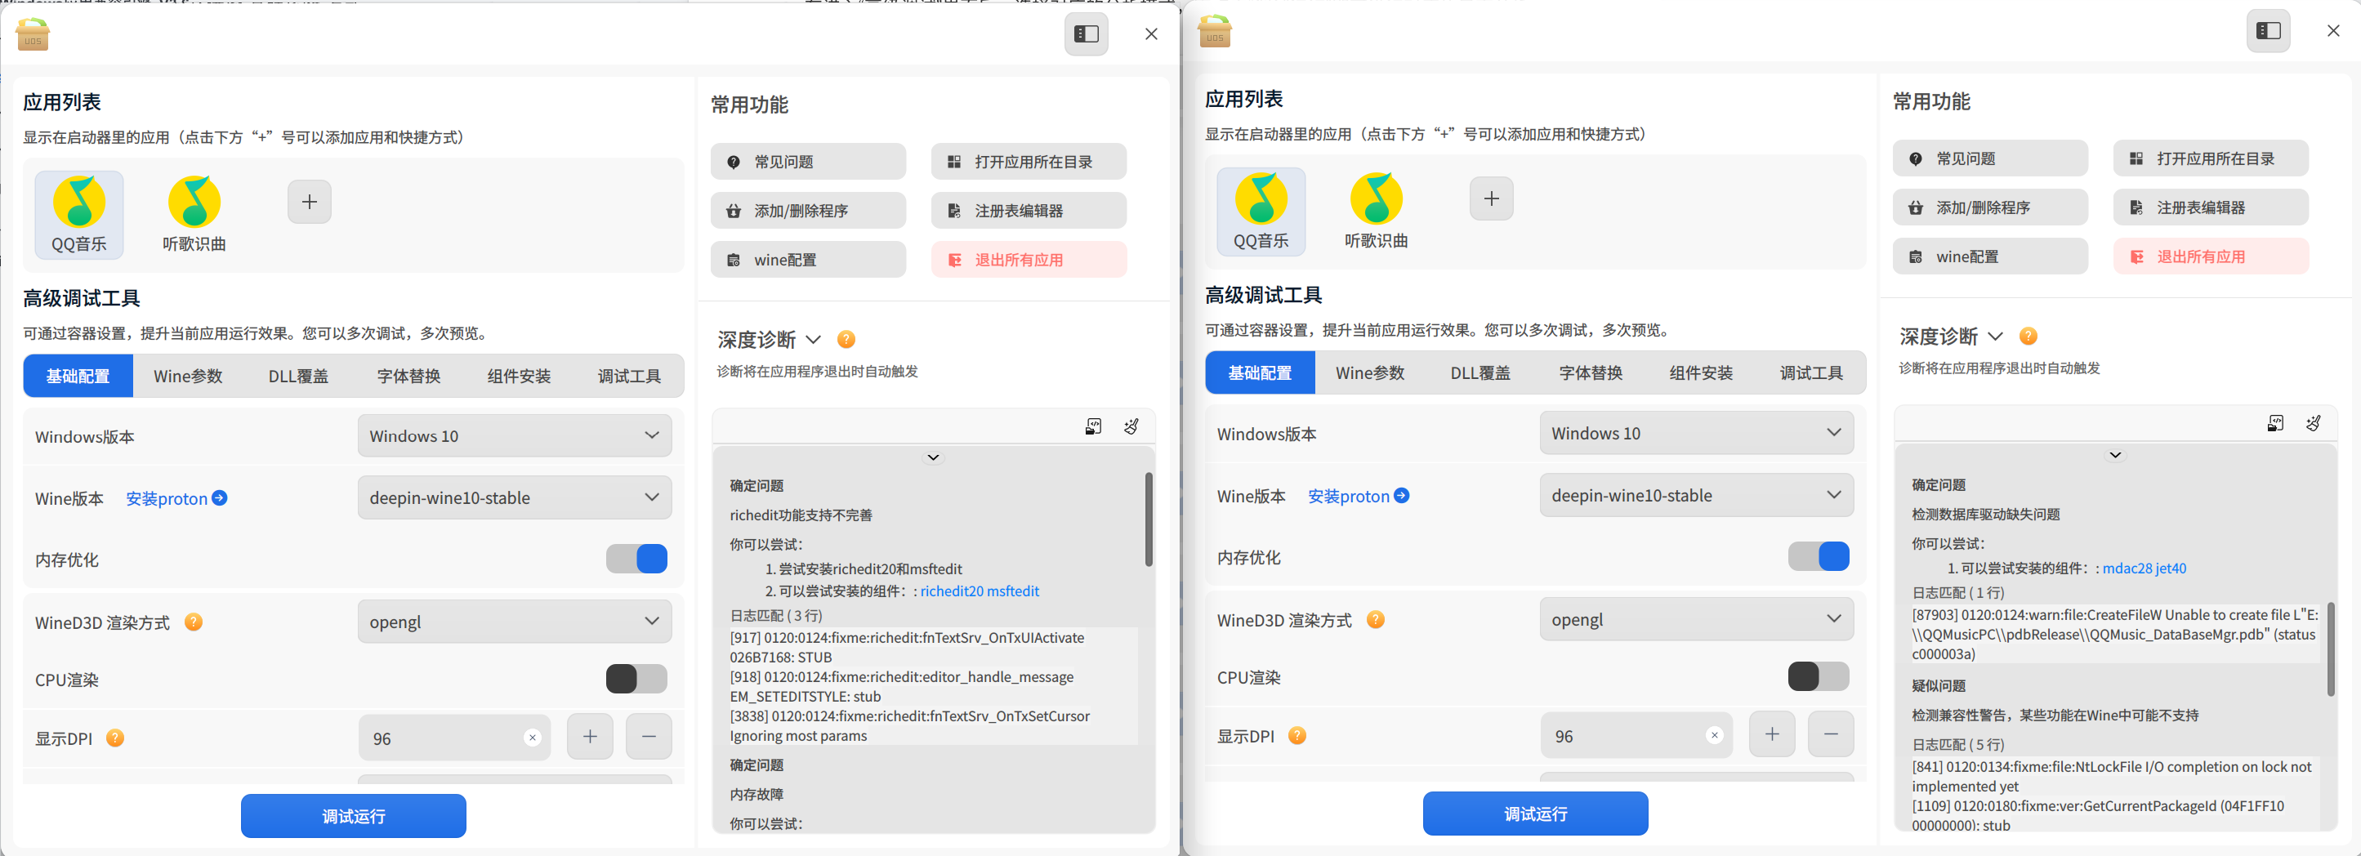Viewport: 2361px width, 856px height.
Task: Select 听歌识曲 app icon in right window
Action: click(1377, 211)
